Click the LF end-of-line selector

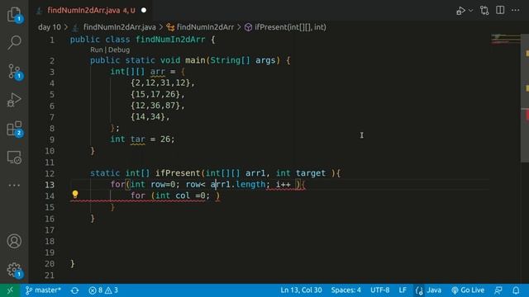(403, 290)
